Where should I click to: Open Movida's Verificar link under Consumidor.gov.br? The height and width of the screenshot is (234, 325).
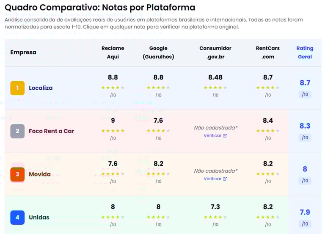click(x=215, y=179)
